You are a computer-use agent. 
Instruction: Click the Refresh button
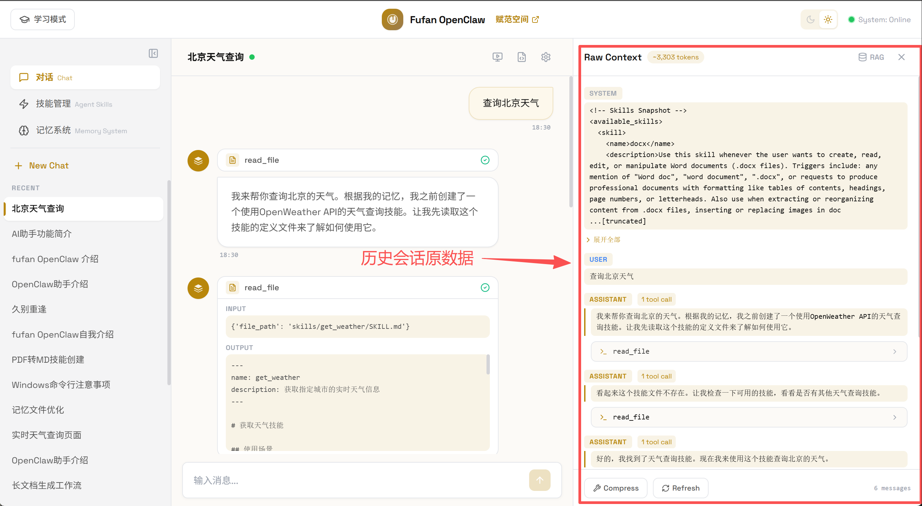tap(680, 488)
